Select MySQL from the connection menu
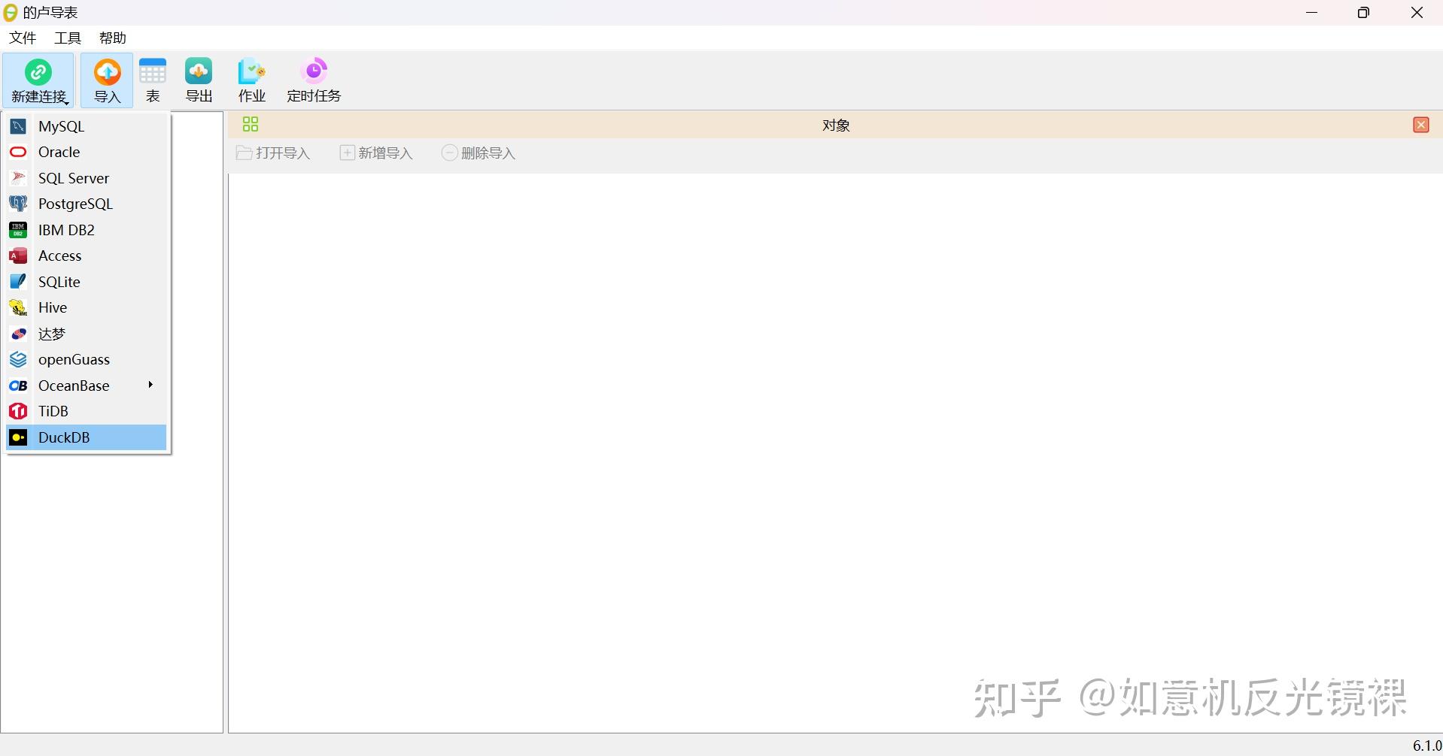 62,126
